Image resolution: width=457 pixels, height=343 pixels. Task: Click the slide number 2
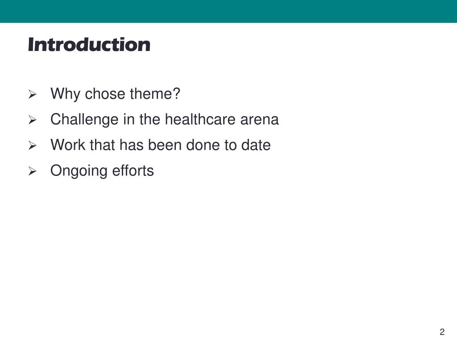click(442, 332)
